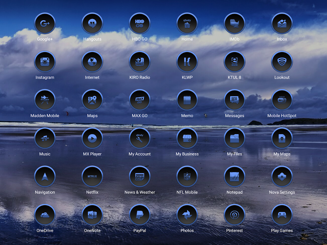Launch the Hangouts app

coord(92,23)
